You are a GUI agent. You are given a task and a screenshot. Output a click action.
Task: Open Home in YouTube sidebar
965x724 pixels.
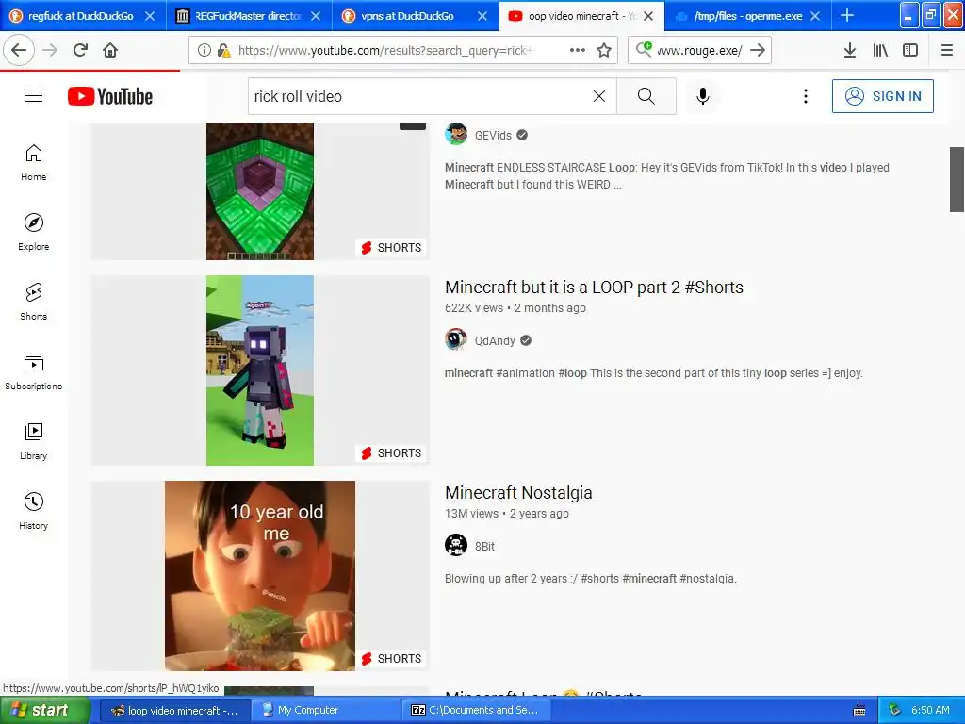click(34, 162)
